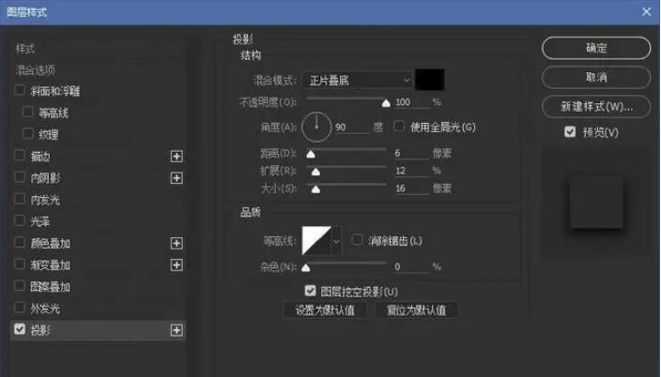This screenshot has height=377, width=661.
Task: Enable the 内发光 checkbox
Action: click(x=20, y=199)
